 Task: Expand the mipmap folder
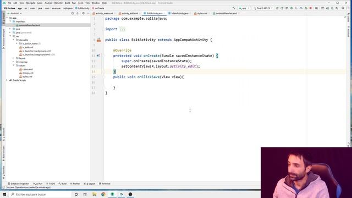tap(13, 62)
